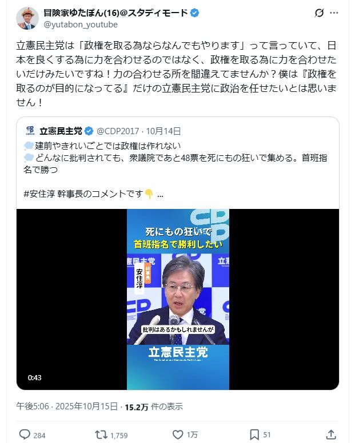The width and height of the screenshot is (355, 443).
Task: Click the reply speech bubble icon
Action: pyautogui.click(x=25, y=434)
